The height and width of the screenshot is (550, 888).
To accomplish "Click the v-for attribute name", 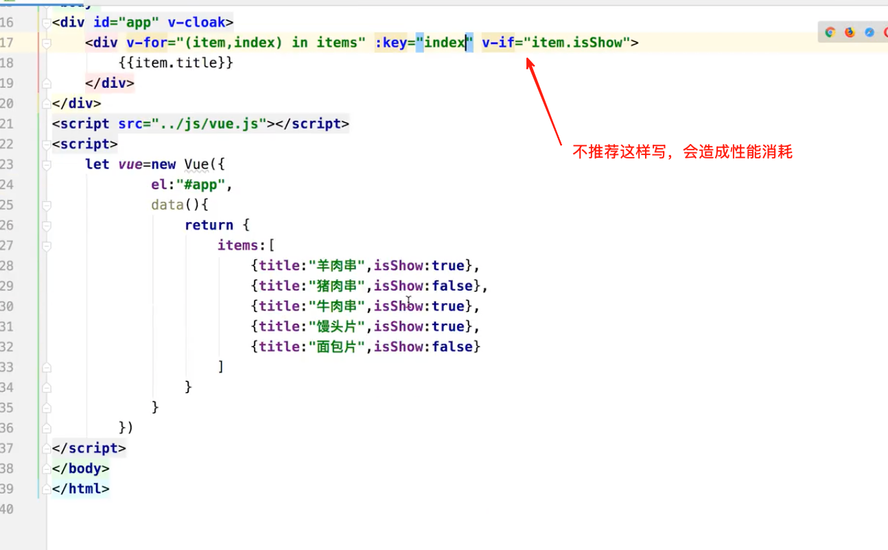I will click(147, 43).
